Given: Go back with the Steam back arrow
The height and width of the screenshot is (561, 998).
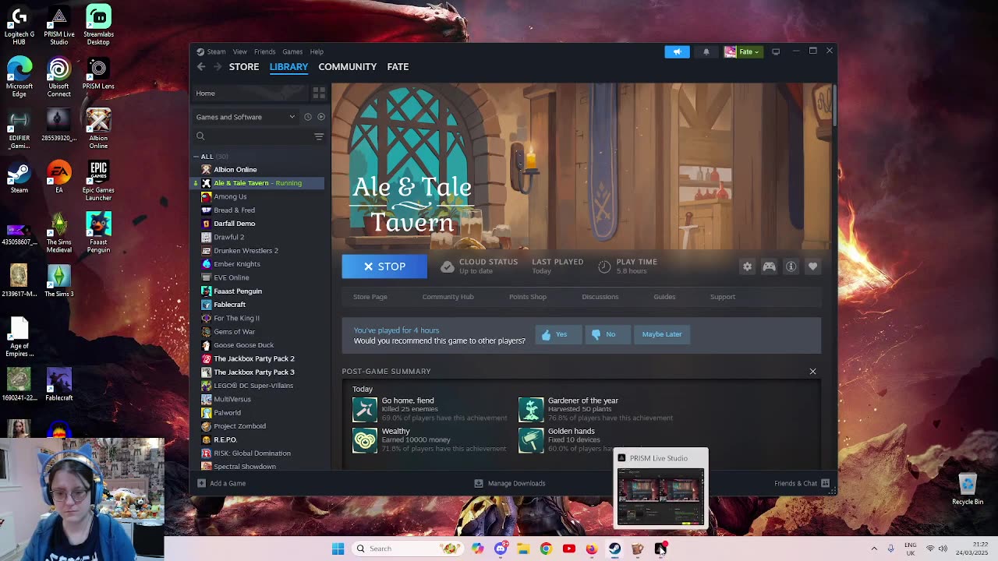Looking at the screenshot, I should [201, 67].
